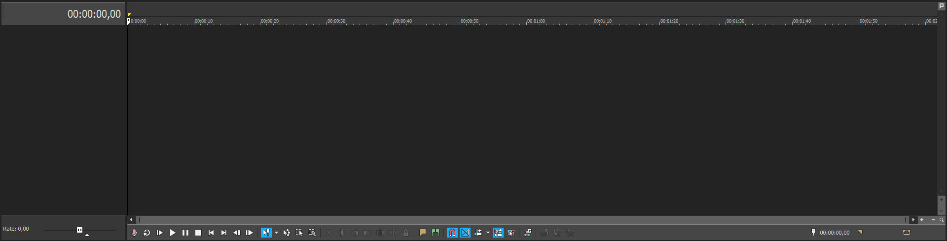The width and height of the screenshot is (947, 241).
Task: Toggle Enable Snapping magnet icon
Action: 452,233
